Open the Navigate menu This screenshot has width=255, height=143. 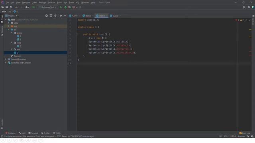coord(26,2)
